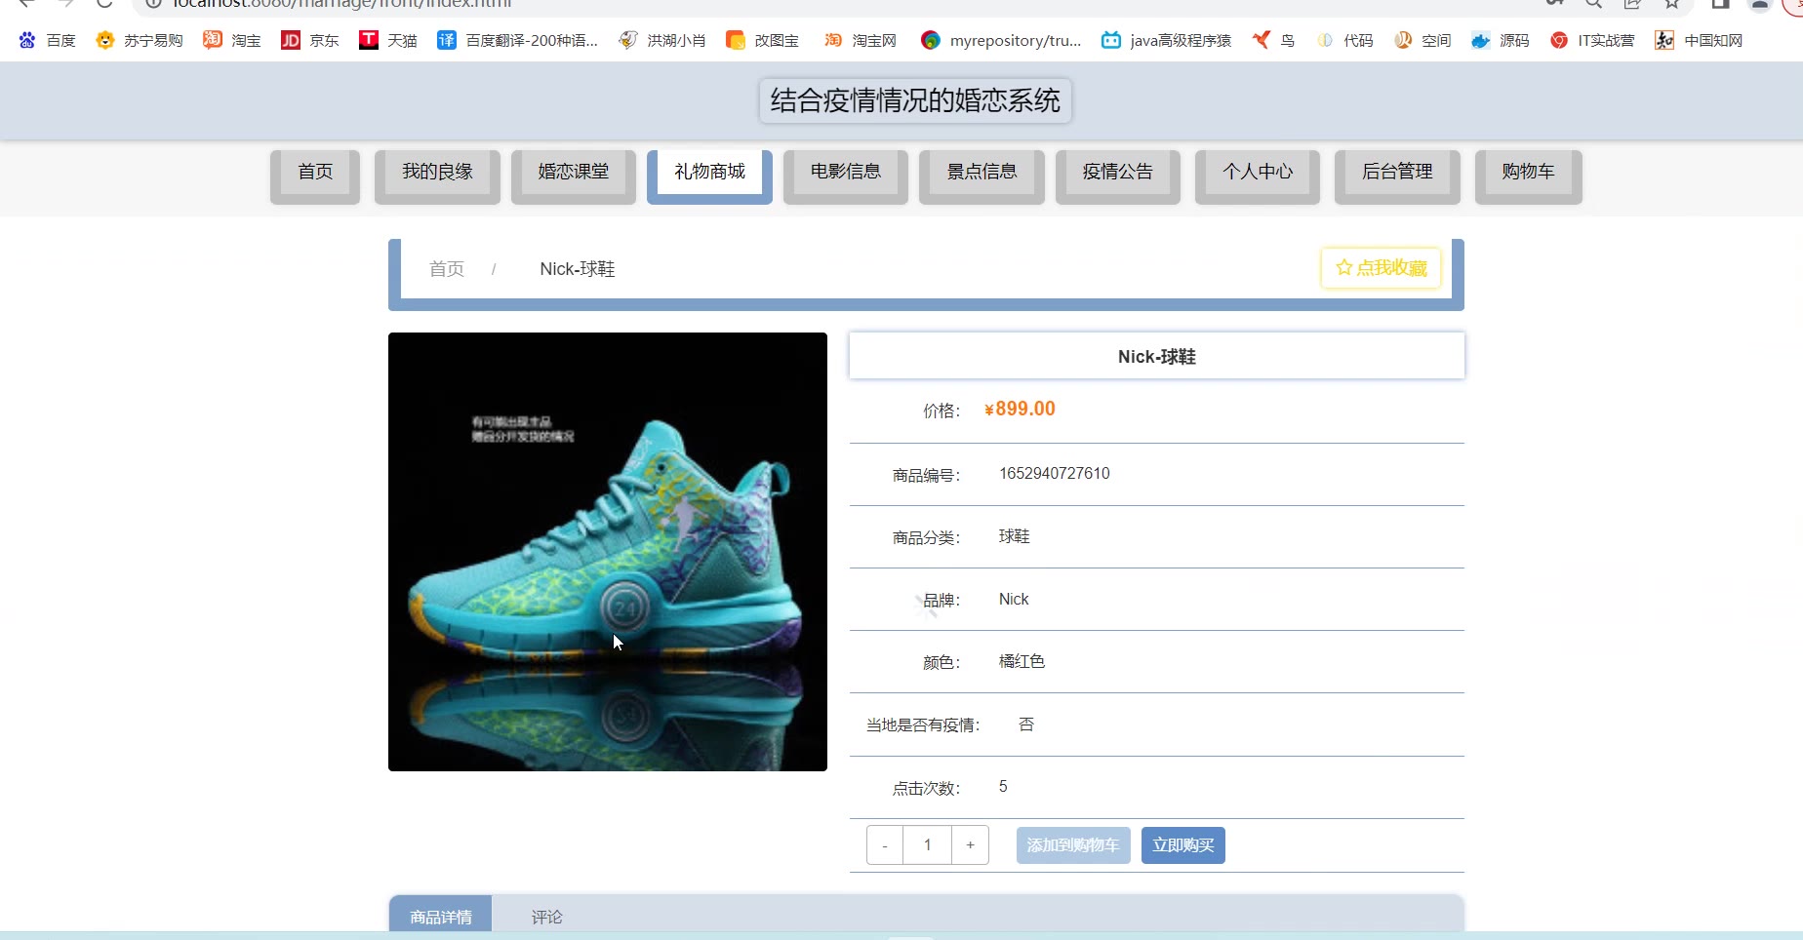Screen dimensions: 1803x940
Task: Open the 婚恋课堂 navigation tab
Action: [574, 176]
